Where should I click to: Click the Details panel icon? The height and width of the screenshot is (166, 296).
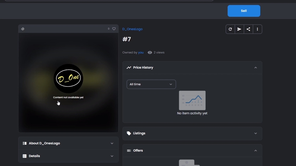coord(25,156)
